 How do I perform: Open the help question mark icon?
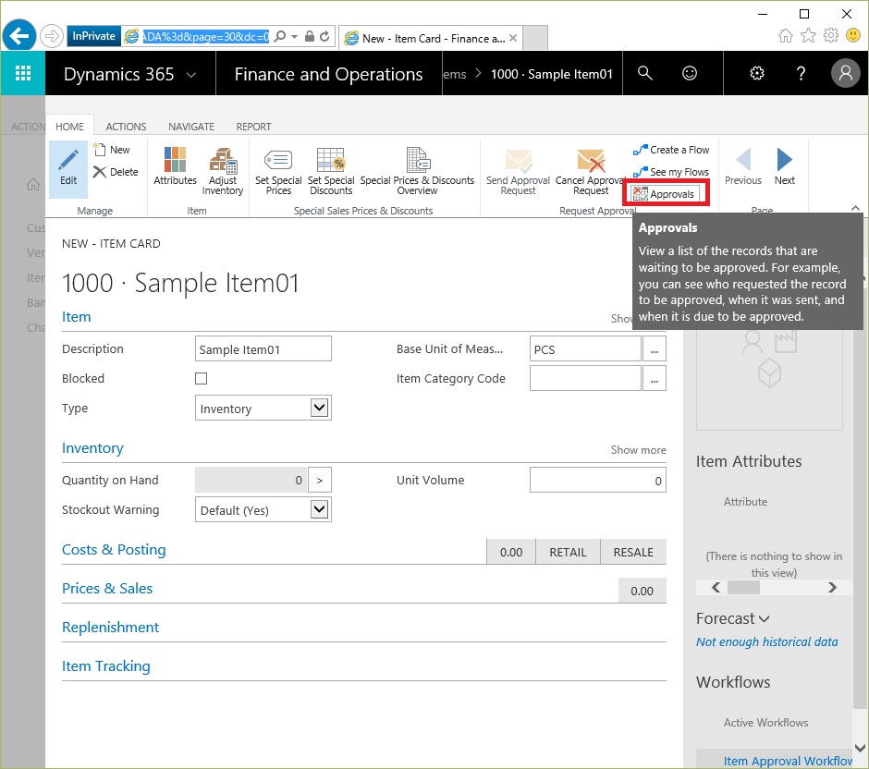(x=801, y=73)
